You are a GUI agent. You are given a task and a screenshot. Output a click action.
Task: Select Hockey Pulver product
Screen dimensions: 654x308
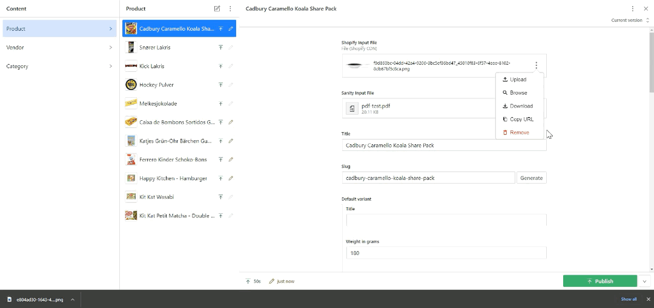pos(179,85)
